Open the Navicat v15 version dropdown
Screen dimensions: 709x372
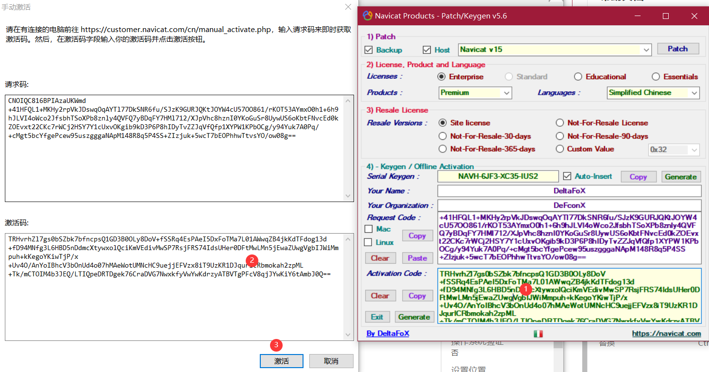pos(646,49)
